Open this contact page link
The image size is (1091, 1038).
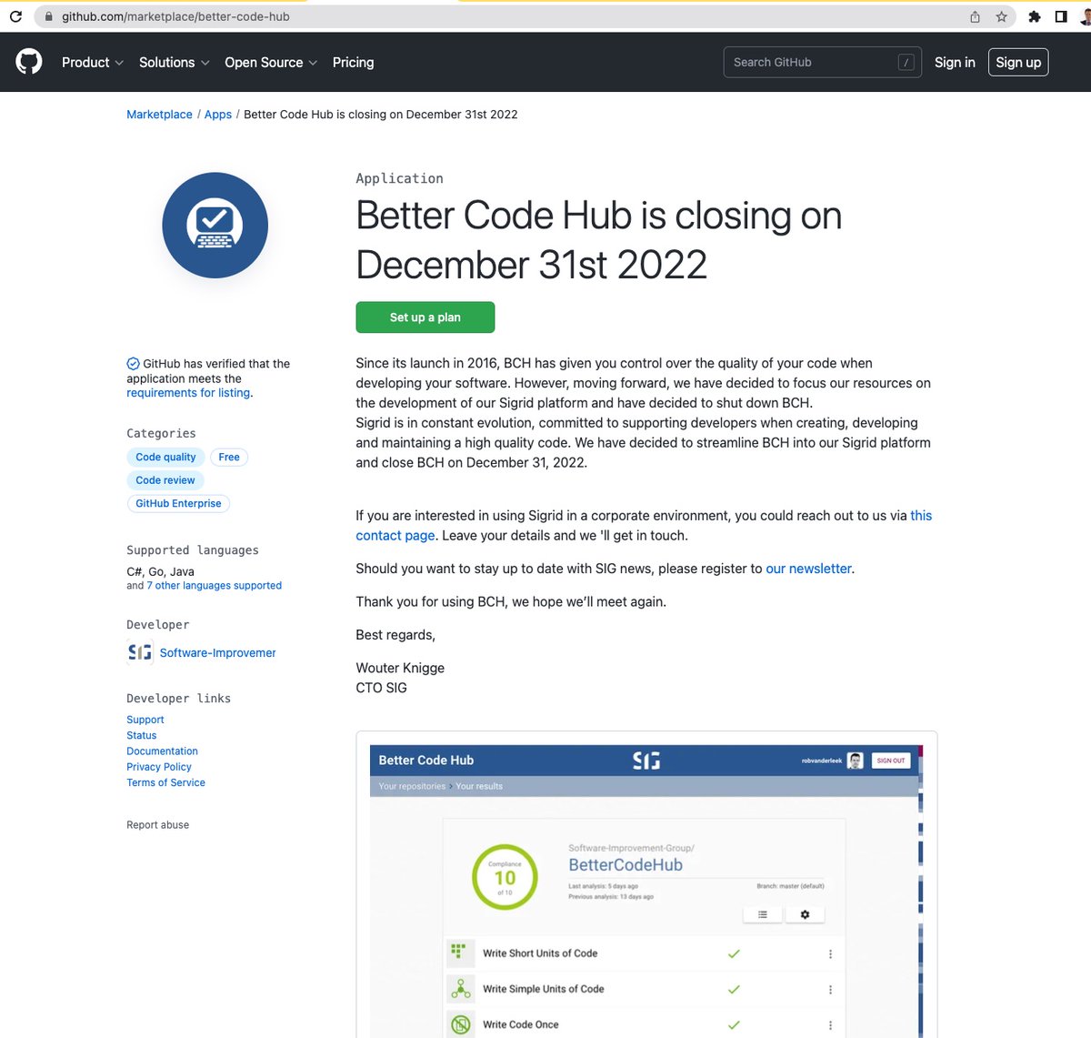pyautogui.click(x=395, y=536)
